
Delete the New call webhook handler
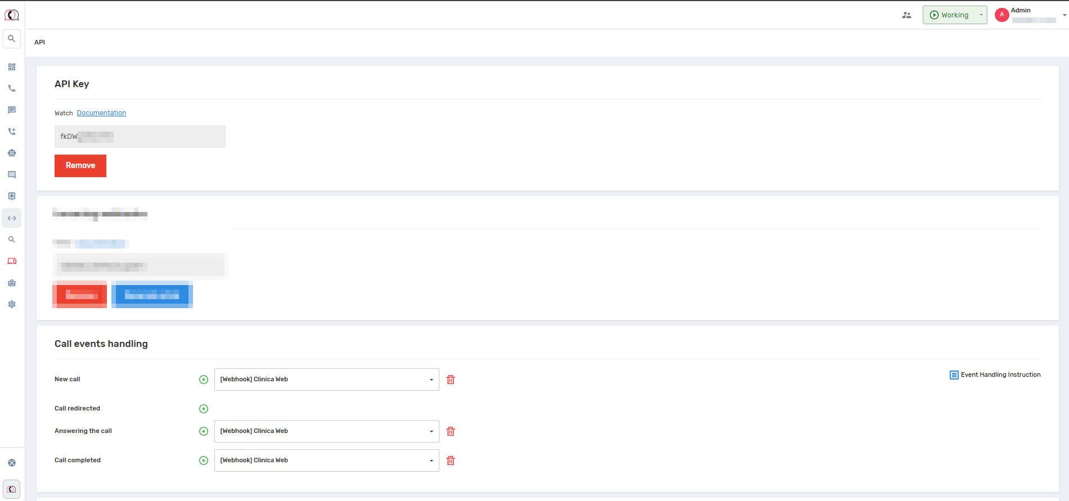tap(451, 380)
